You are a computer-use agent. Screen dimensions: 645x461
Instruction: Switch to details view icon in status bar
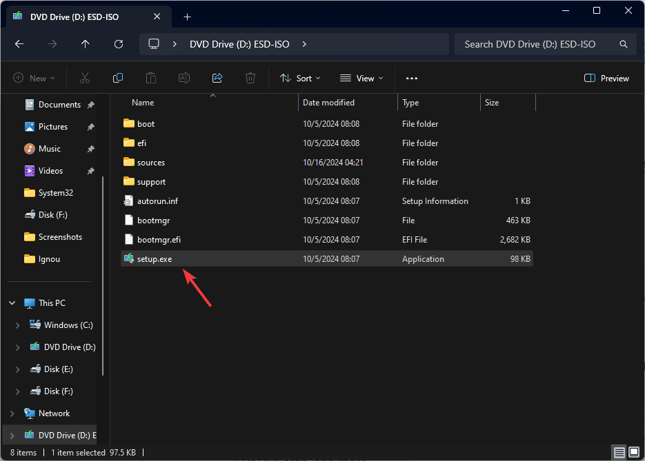tap(620, 453)
